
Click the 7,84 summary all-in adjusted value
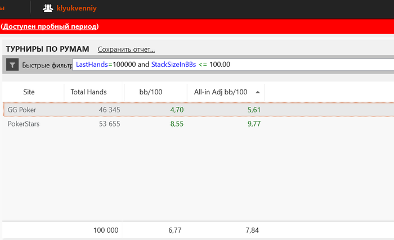(x=252, y=230)
